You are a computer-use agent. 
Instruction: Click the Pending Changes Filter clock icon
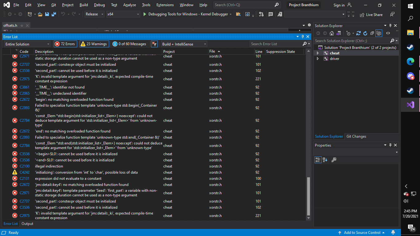[x=348, y=33]
